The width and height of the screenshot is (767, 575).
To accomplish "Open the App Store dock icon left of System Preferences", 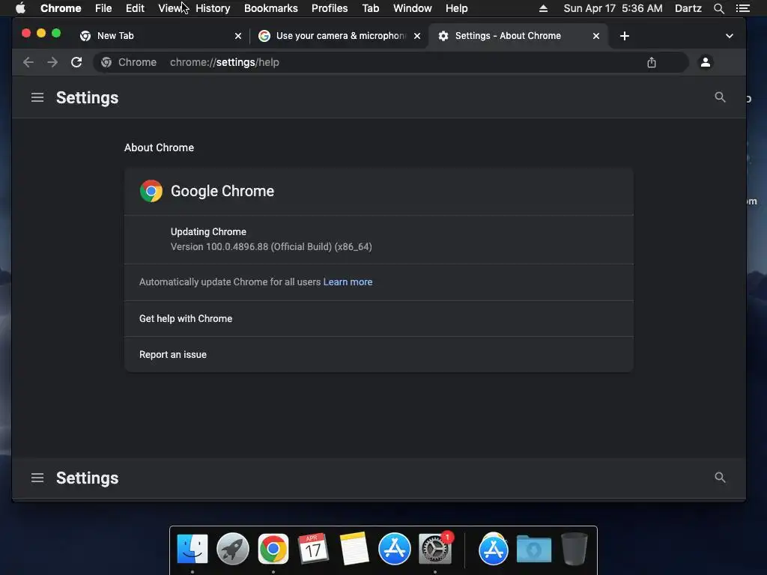I will (394, 549).
